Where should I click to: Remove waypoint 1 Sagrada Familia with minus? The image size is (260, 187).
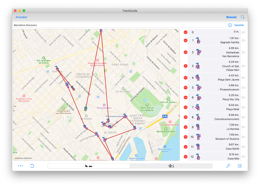pyautogui.click(x=186, y=40)
